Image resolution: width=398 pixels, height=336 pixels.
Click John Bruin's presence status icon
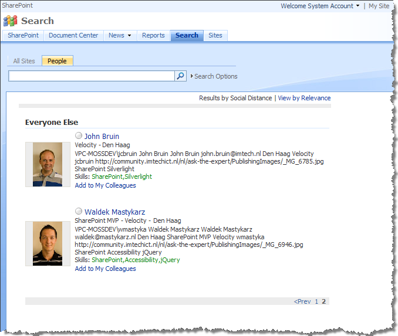[x=79, y=135]
